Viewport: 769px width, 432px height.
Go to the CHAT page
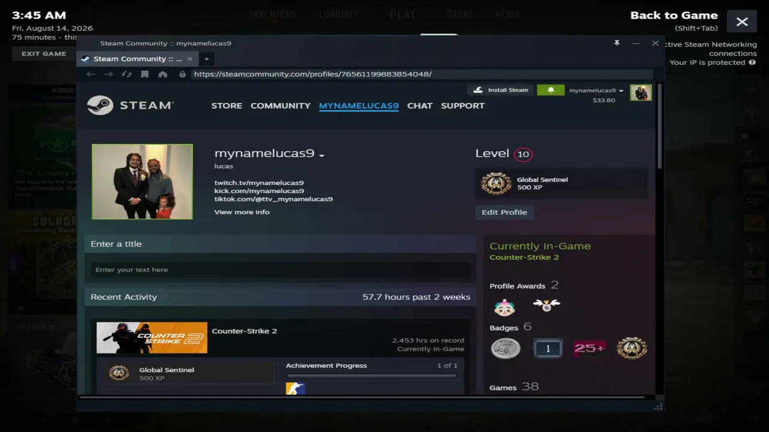pyautogui.click(x=420, y=106)
